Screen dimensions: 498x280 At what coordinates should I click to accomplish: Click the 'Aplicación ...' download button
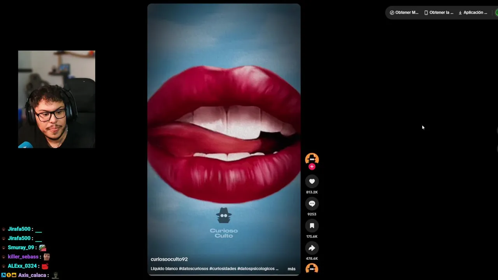tap(473, 12)
